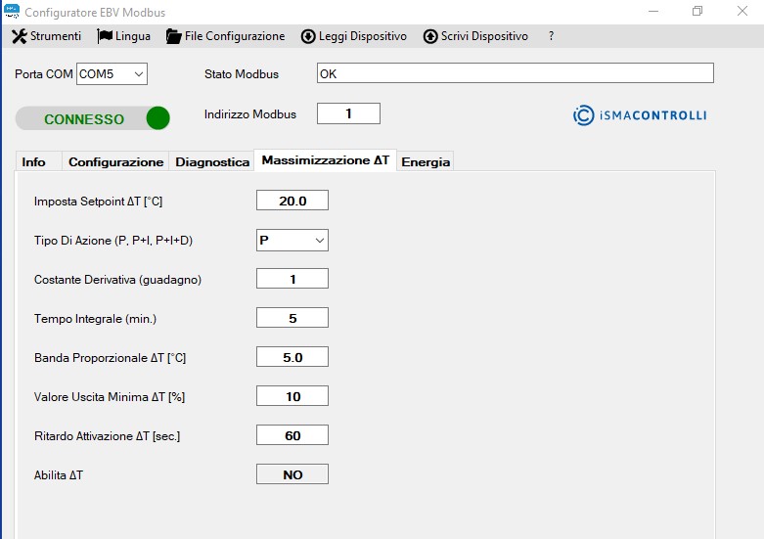Select the Banda Proporzionale ΔT field

pos(292,357)
